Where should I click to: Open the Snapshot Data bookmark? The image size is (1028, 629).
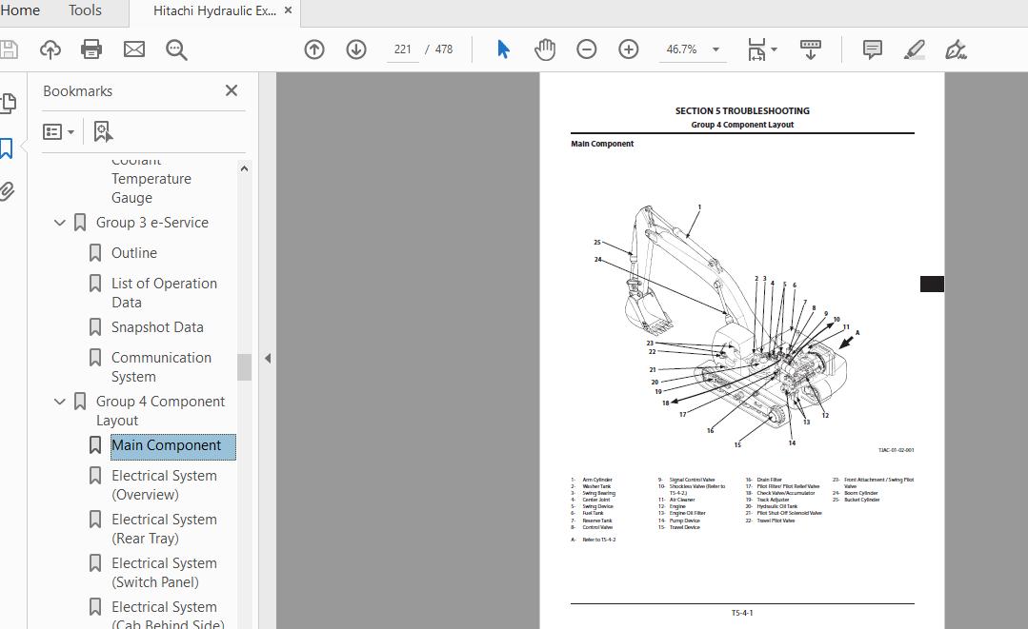click(x=157, y=327)
